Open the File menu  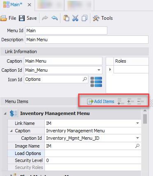point(8,18)
